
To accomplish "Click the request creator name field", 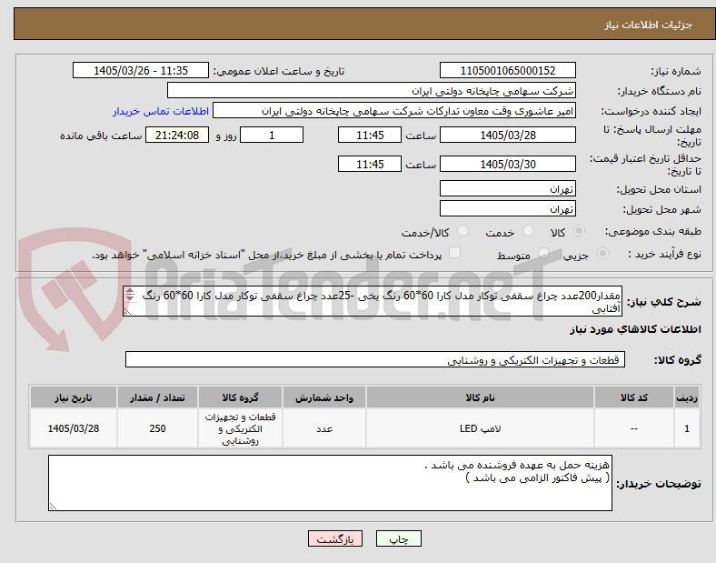I will click(394, 111).
